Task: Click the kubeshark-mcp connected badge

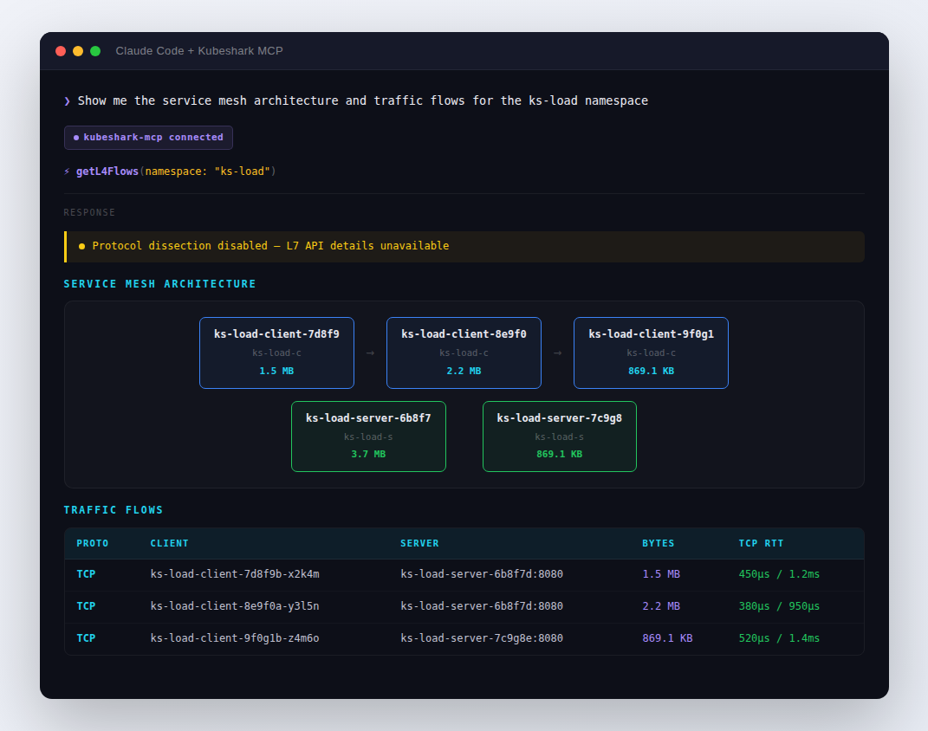Action: (148, 137)
